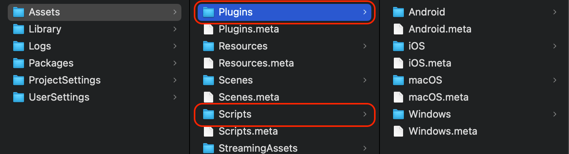Click the StreamingAssets folder icon
The height and width of the screenshot is (154, 569).
click(x=209, y=148)
